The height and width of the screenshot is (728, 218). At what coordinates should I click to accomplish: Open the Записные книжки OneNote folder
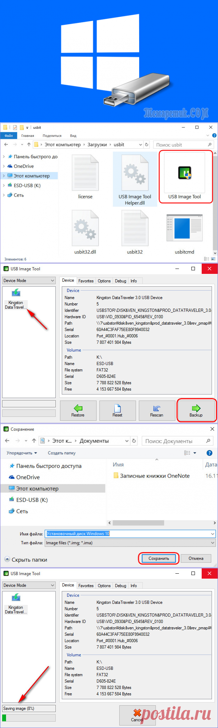151,476
